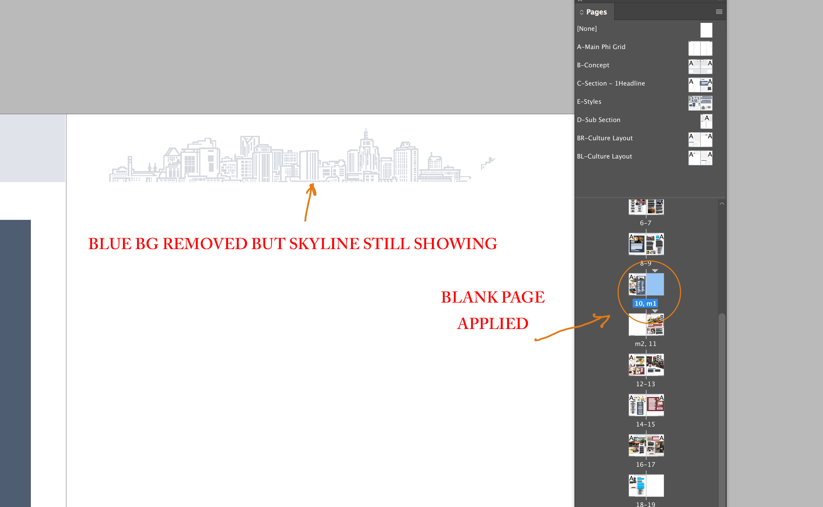The width and height of the screenshot is (823, 507).
Task: Select spread 12-13 thumbnail
Action: (646, 365)
